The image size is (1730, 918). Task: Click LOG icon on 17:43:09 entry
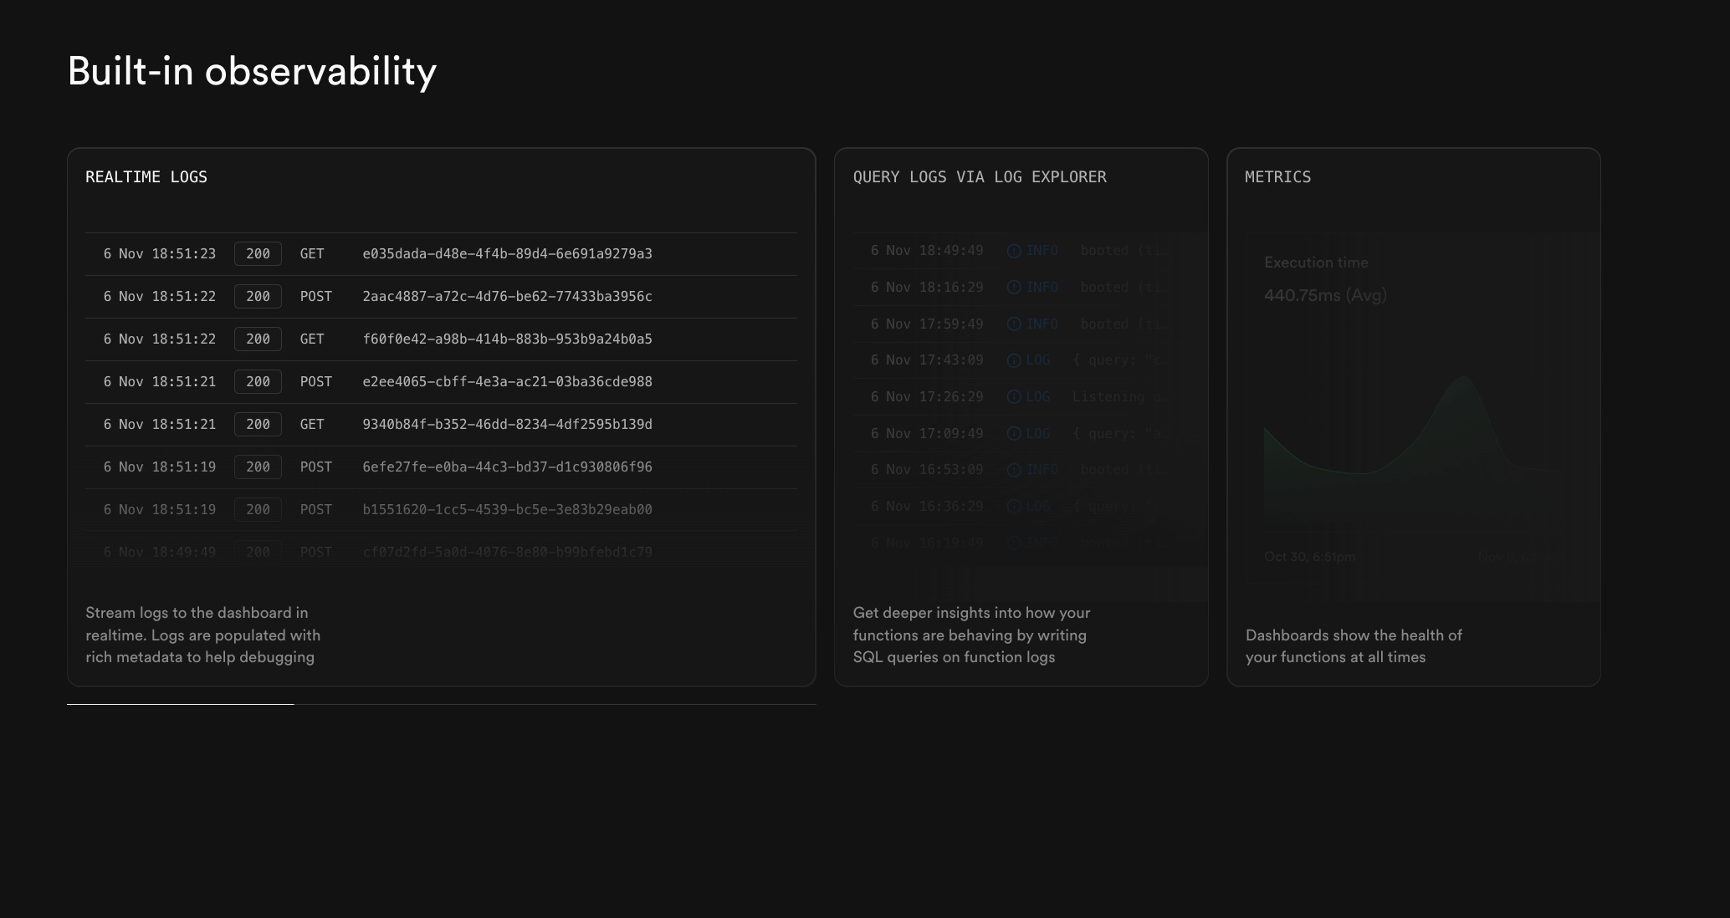click(1014, 360)
